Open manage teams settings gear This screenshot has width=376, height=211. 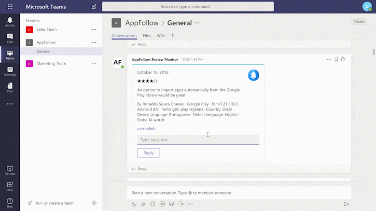[x=94, y=203]
